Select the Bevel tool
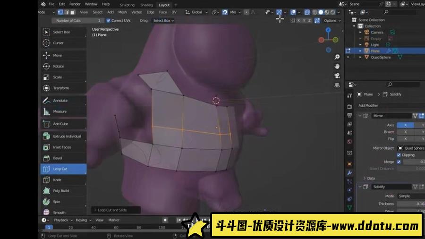The image size is (425, 239). pyautogui.click(x=63, y=158)
